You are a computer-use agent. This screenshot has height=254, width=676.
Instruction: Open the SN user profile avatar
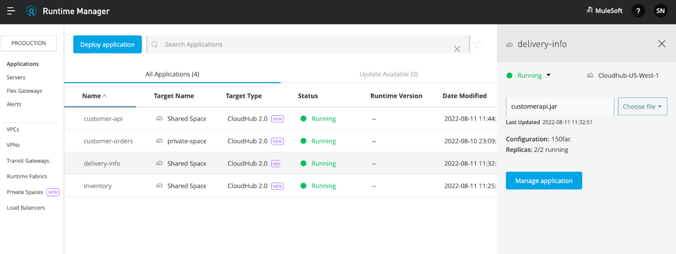(x=660, y=11)
